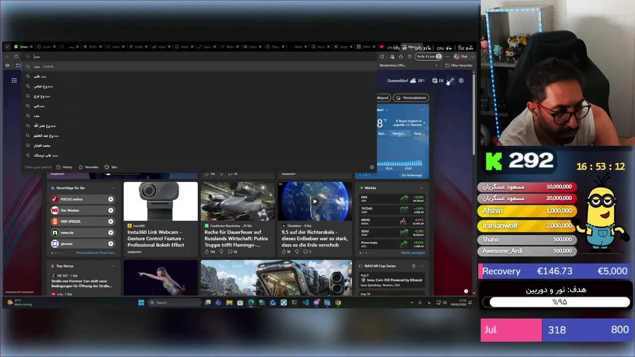Open comments on the Frankfurter Rundschau article
This screenshot has width=635, height=357.
pos(232,251)
